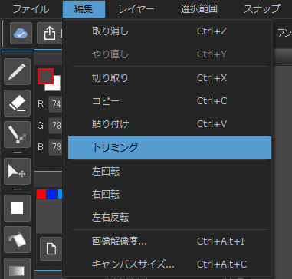Viewport: 292px width, 279px height.
Task: Click the B value field
Action: tap(55, 147)
